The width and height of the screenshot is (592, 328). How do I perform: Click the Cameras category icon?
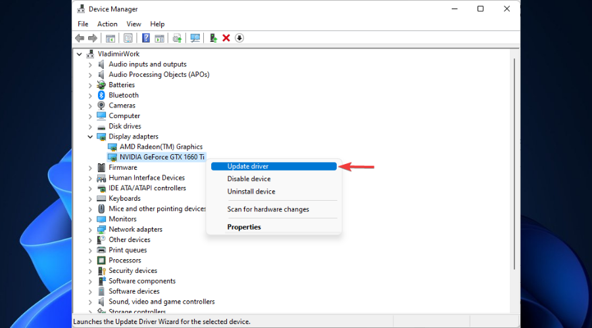[x=101, y=106]
